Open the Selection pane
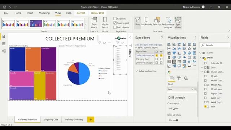This screenshot has height=130, width=231. pyautogui.click(x=157, y=21)
